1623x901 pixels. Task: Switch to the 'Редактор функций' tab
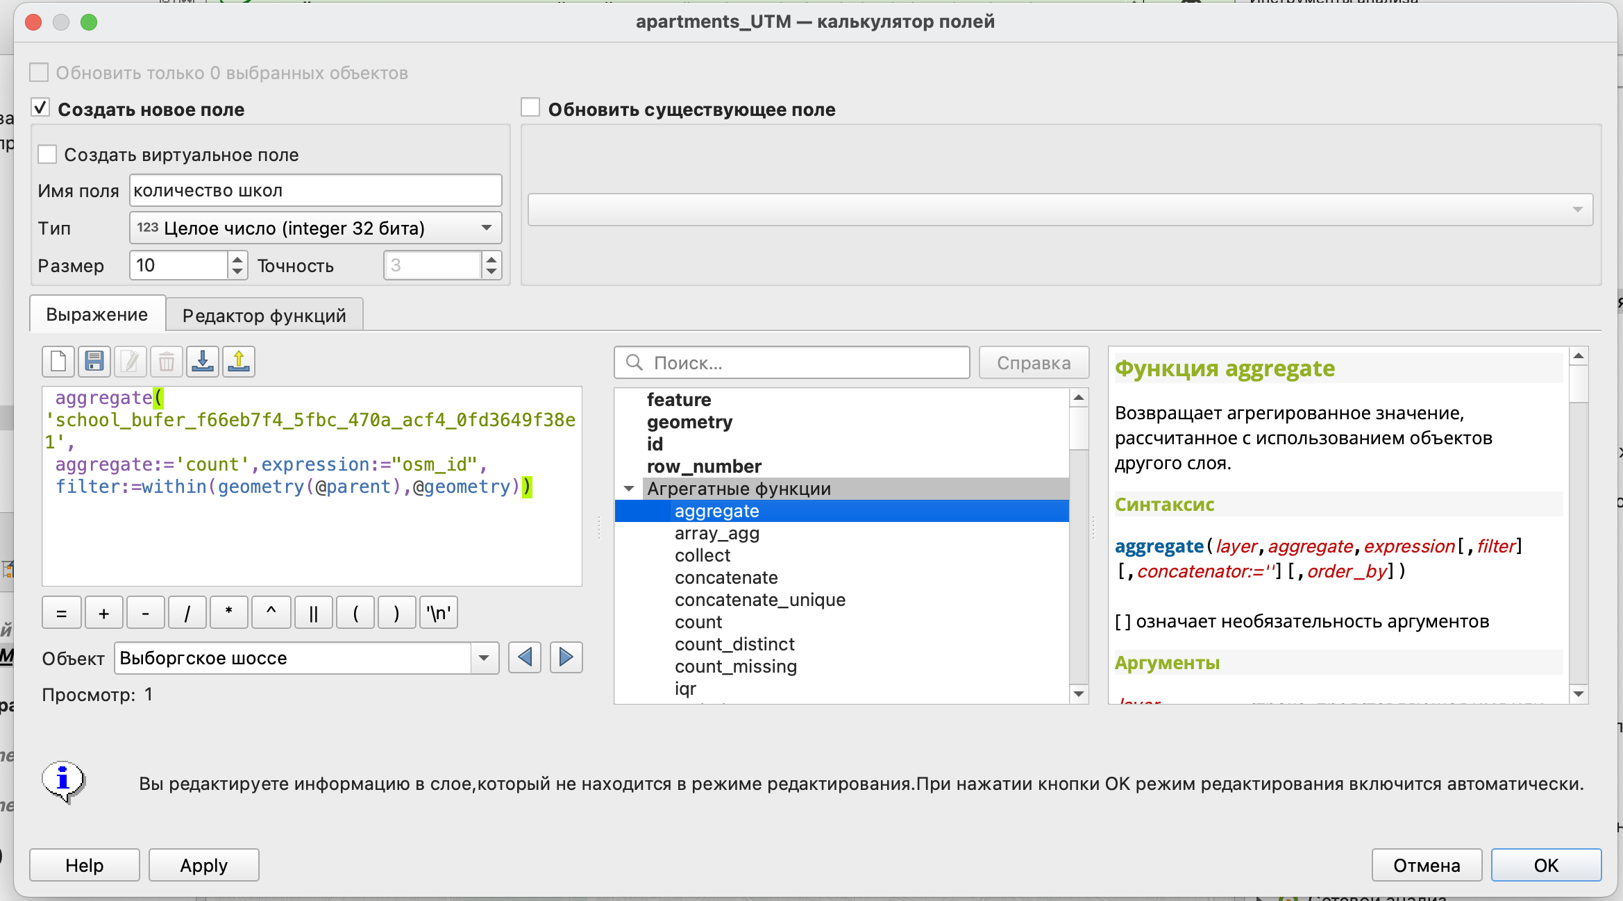pos(264,315)
